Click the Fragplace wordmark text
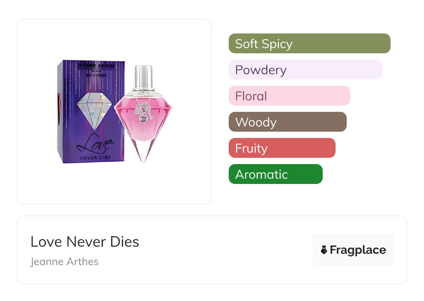Viewport: 424px width, 301px height. tap(358, 250)
